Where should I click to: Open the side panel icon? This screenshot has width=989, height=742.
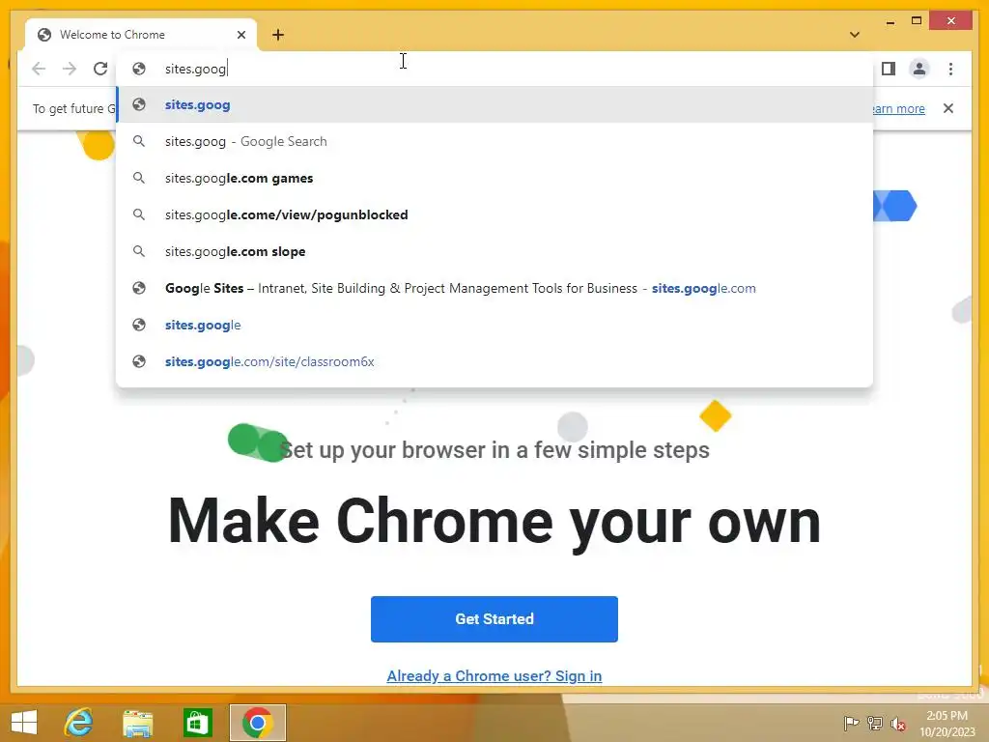pyautogui.click(x=889, y=69)
